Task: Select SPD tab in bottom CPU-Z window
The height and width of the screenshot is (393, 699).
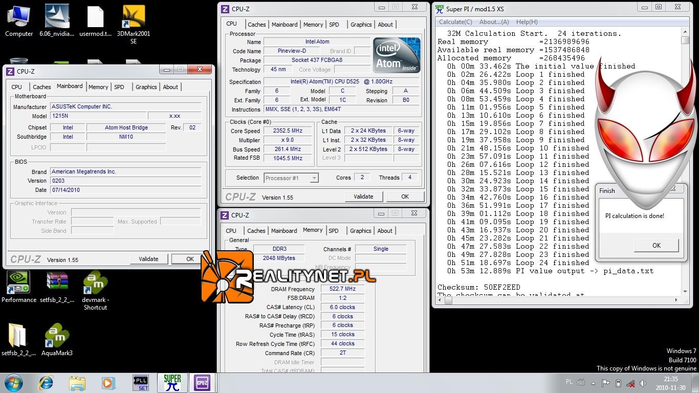Action: click(333, 231)
